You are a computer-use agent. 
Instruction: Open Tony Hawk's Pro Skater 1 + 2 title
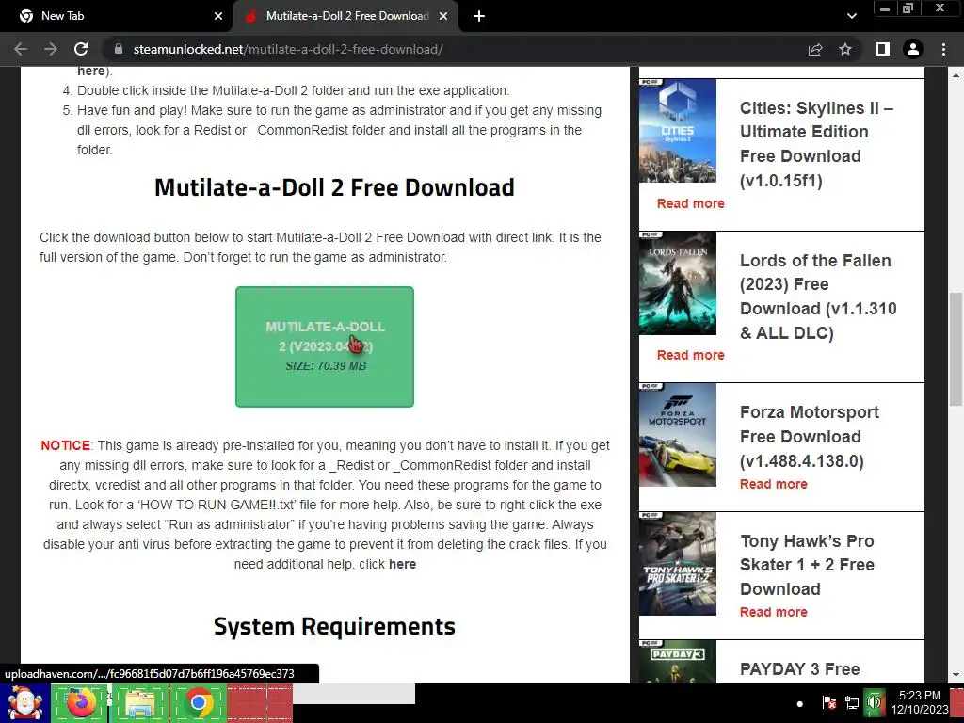807,565
